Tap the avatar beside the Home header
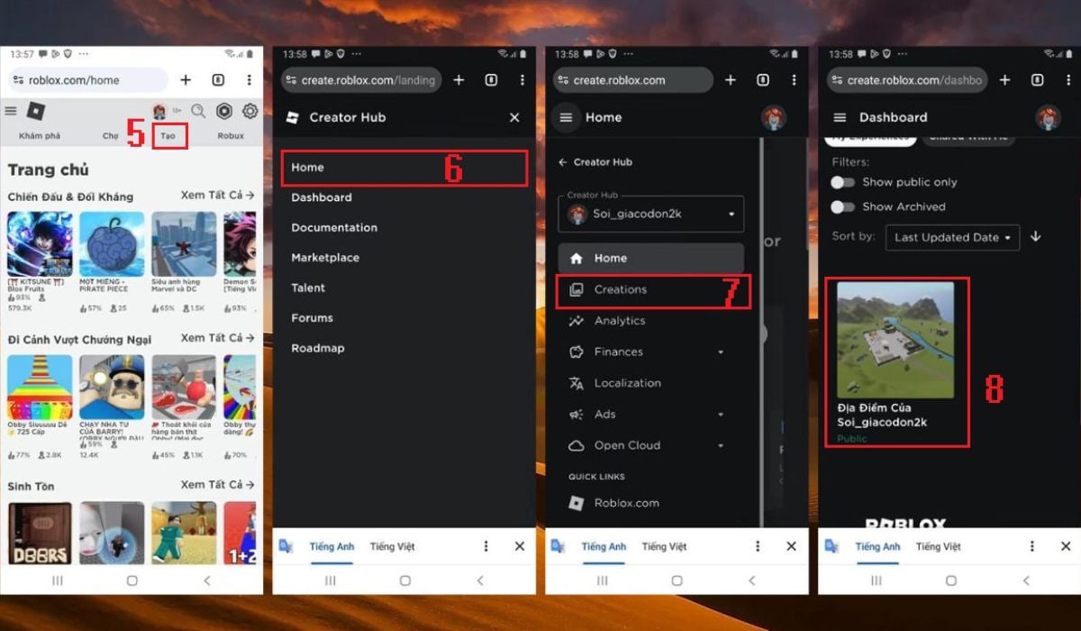This screenshot has width=1081, height=631. click(774, 117)
